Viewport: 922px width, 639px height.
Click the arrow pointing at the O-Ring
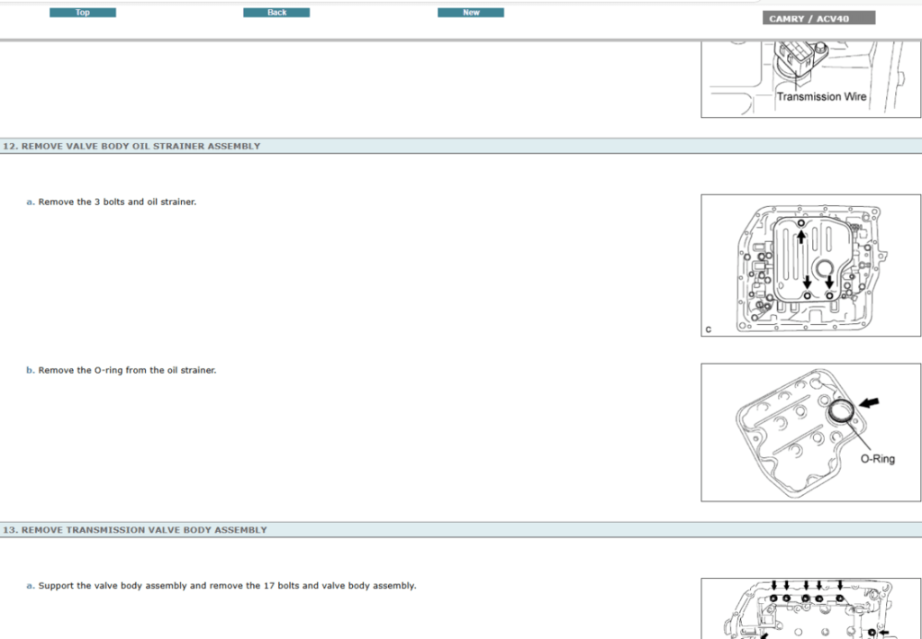pyautogui.click(x=869, y=403)
